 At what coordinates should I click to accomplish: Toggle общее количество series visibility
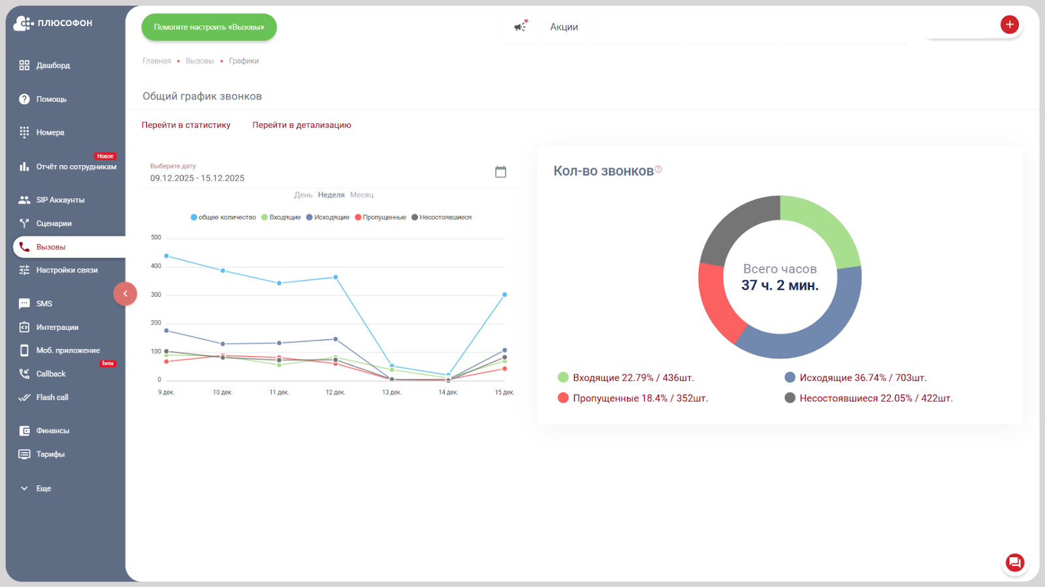(223, 217)
